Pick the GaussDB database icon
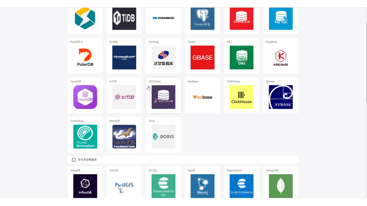 click(85, 97)
